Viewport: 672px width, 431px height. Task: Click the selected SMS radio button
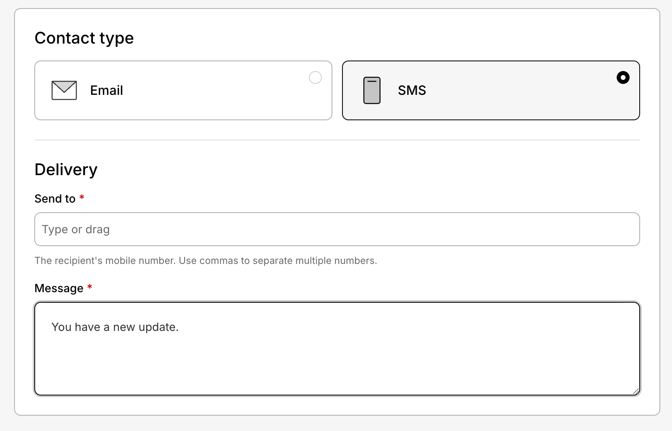pyautogui.click(x=623, y=77)
